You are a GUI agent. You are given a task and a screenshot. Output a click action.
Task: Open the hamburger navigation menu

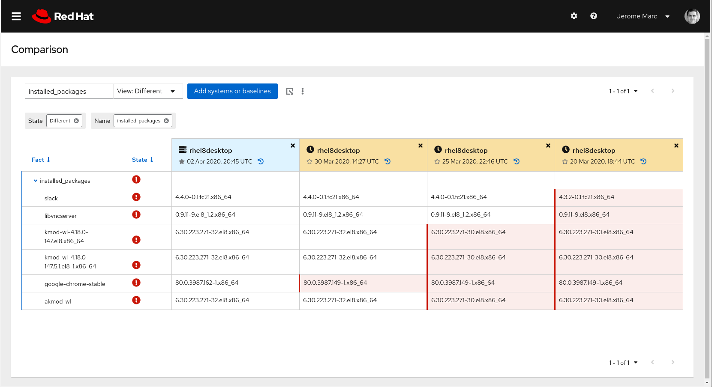[16, 16]
